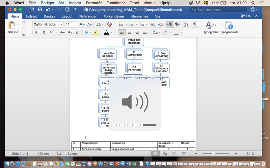Switch to the Referencer tab

(88, 16)
